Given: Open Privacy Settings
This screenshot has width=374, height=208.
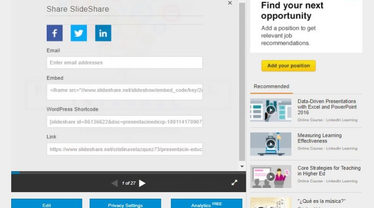Looking at the screenshot, I should pyautogui.click(x=125, y=204).
